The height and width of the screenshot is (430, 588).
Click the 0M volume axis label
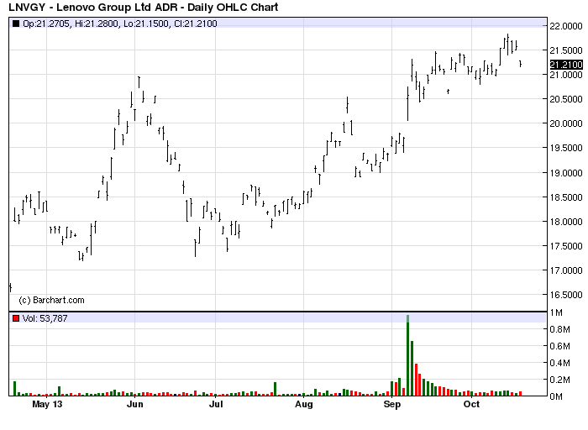coord(556,396)
